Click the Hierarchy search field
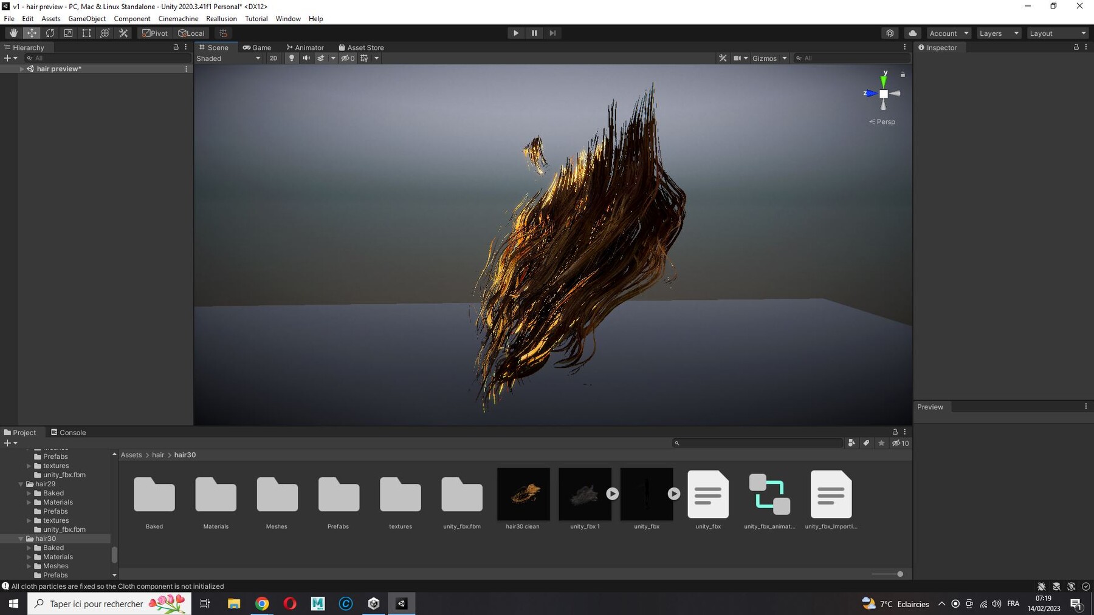This screenshot has height=615, width=1094. [x=107, y=58]
